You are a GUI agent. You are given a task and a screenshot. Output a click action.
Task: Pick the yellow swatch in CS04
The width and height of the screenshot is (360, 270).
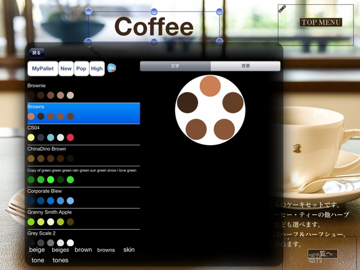pos(31,137)
